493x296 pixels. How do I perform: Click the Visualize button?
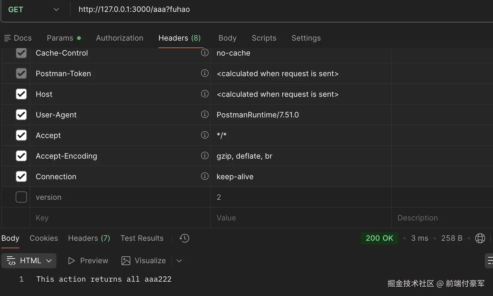(x=144, y=261)
